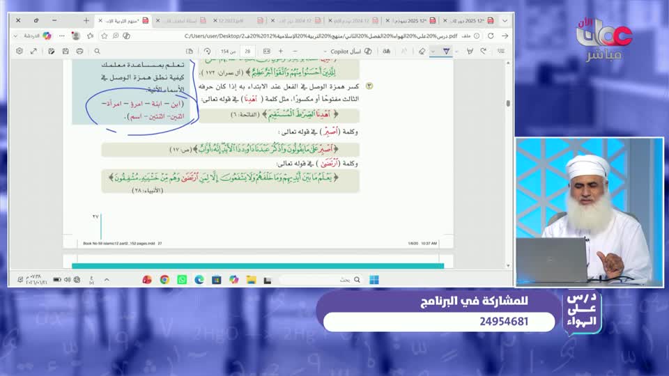Expand the tab search dropdown arrow

coord(505,20)
